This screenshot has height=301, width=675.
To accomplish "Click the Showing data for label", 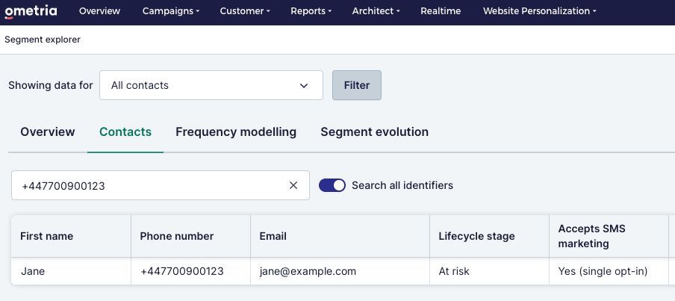I will coord(50,85).
